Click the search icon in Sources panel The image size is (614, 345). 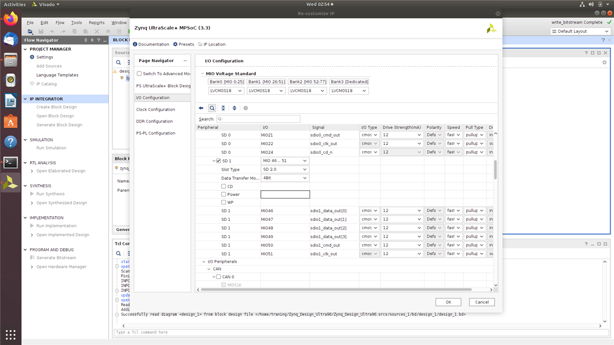click(x=118, y=62)
